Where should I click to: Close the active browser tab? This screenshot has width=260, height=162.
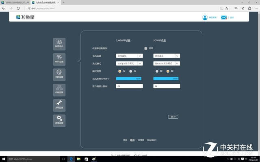[x=58, y=2]
